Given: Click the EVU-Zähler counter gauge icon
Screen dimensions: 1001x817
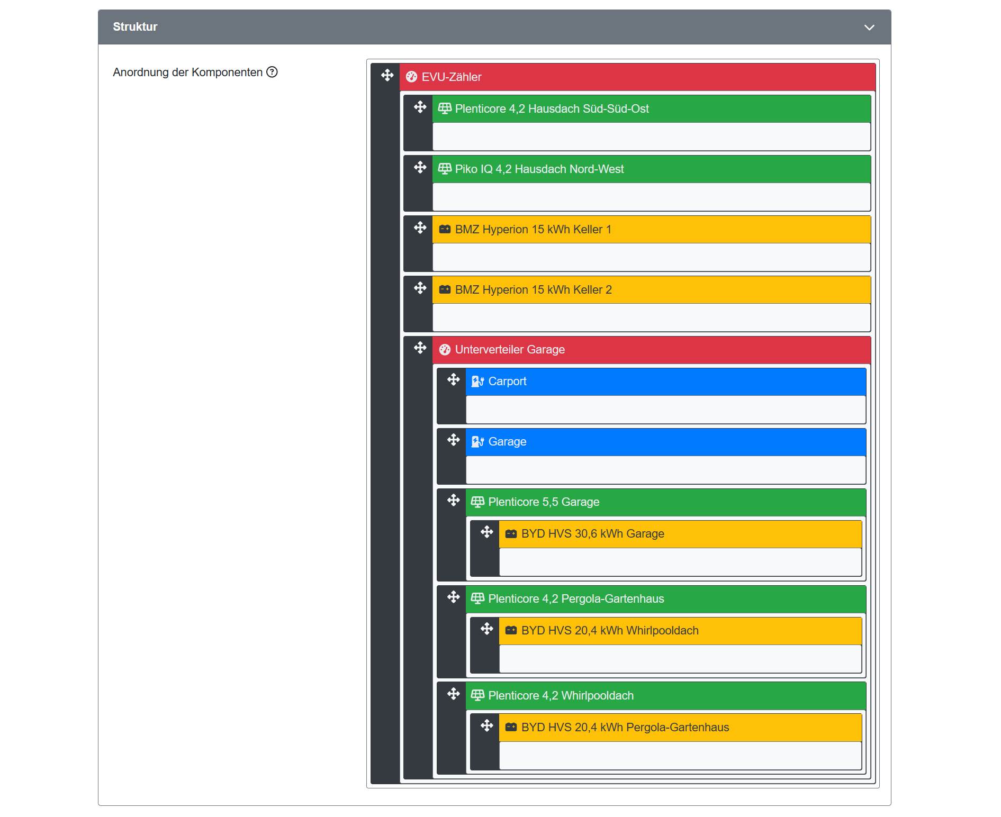Looking at the screenshot, I should pos(412,77).
